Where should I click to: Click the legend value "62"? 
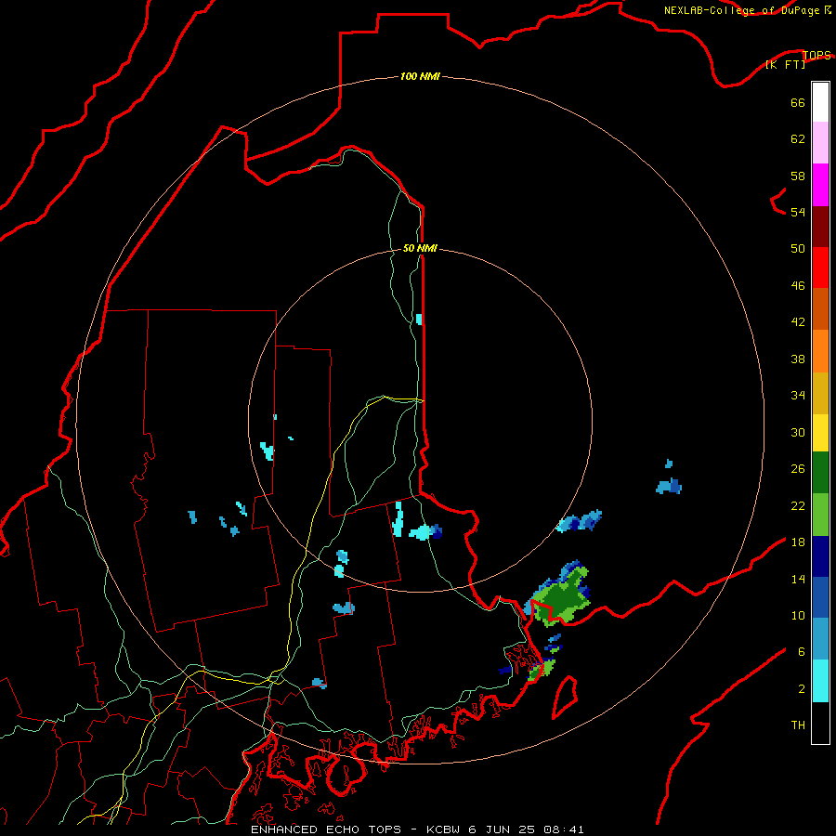pos(798,139)
